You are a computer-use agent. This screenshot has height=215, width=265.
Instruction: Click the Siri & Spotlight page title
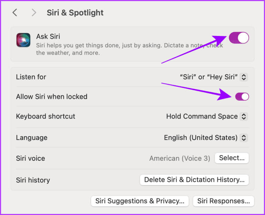75,13
